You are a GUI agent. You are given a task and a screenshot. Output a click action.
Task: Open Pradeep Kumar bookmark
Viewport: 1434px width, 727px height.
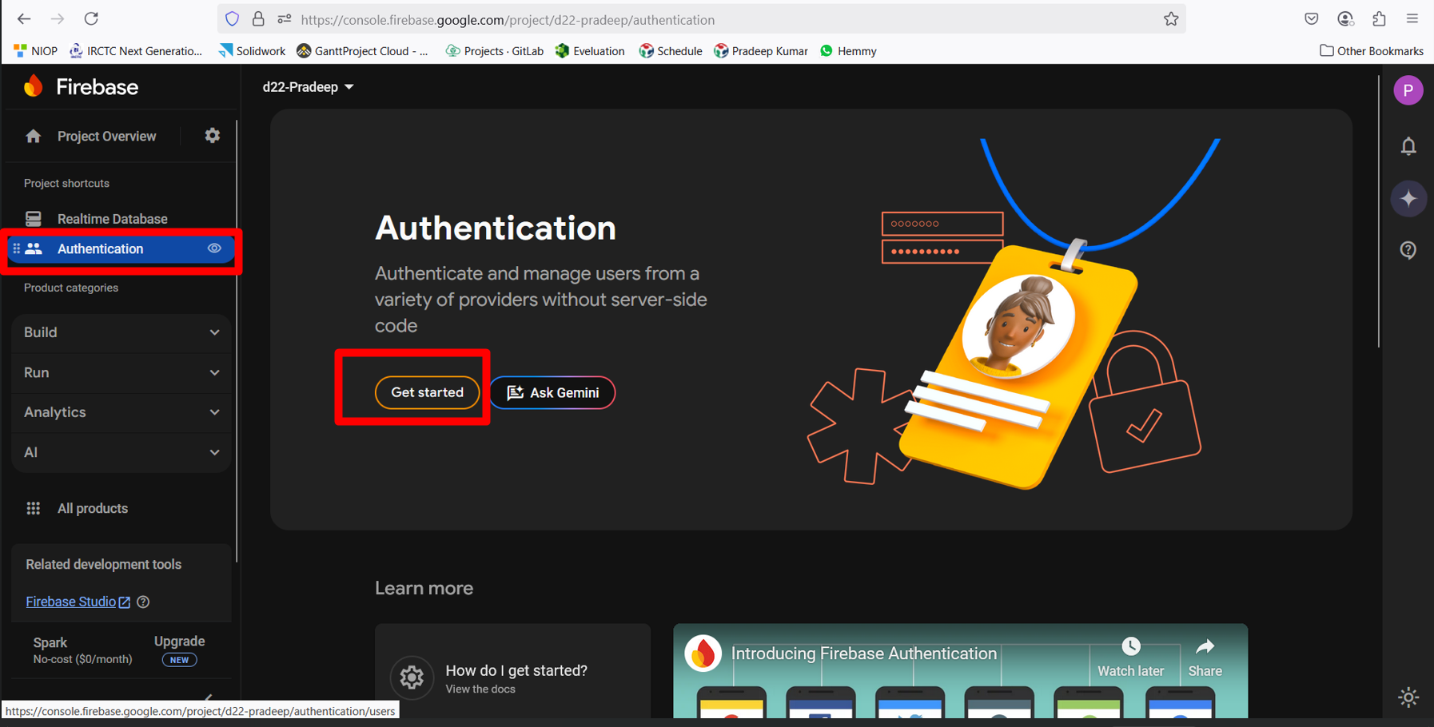pyautogui.click(x=761, y=51)
